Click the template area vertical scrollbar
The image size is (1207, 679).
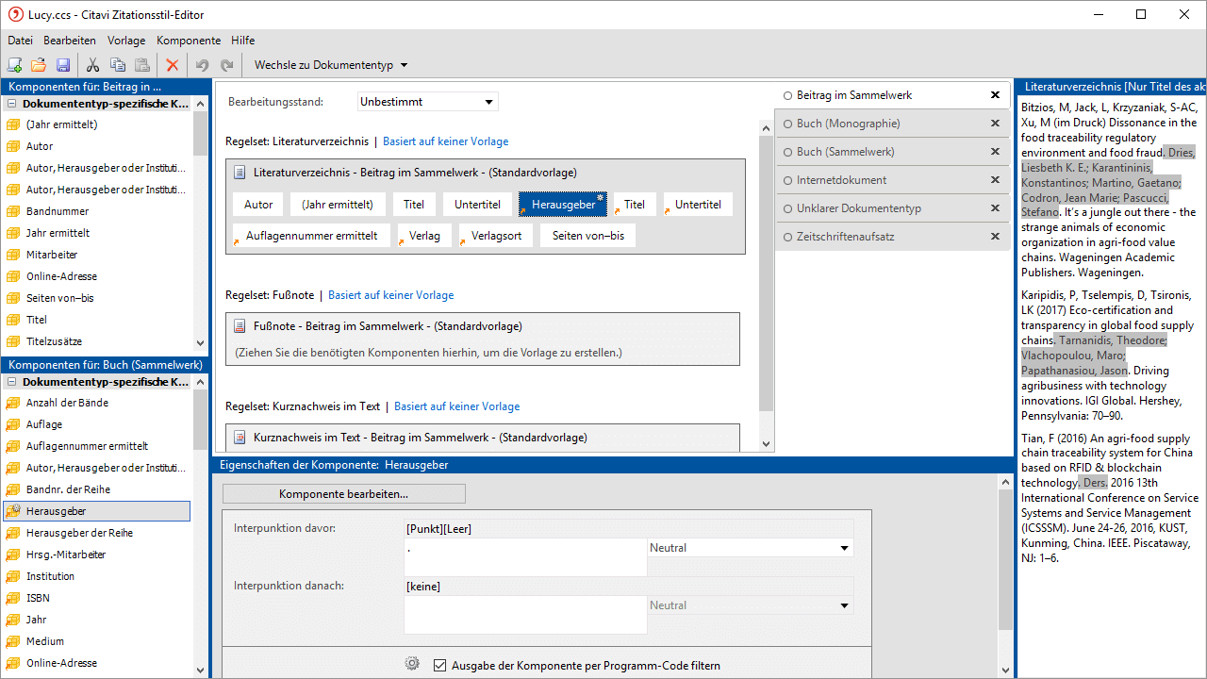click(x=766, y=283)
